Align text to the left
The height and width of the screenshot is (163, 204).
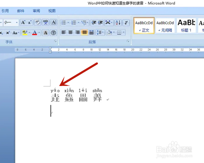point(64,33)
